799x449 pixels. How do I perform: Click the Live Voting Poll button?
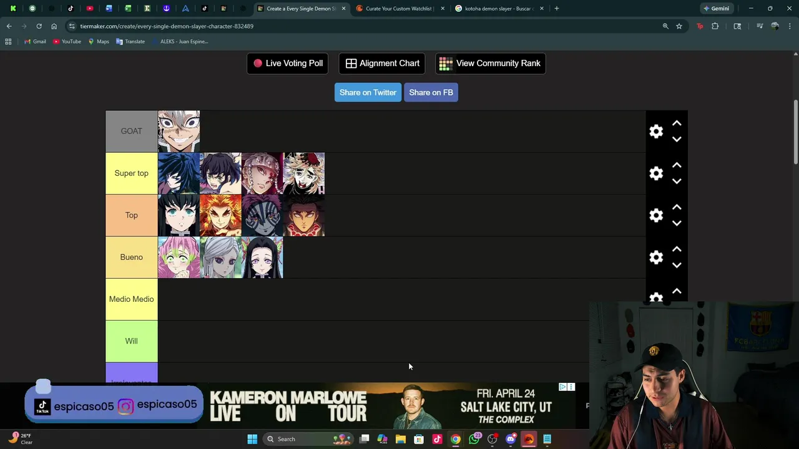(288, 63)
